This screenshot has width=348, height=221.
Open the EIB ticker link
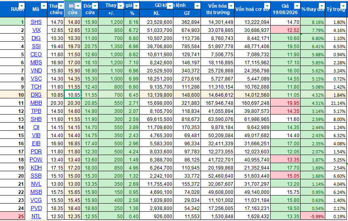[36, 143]
